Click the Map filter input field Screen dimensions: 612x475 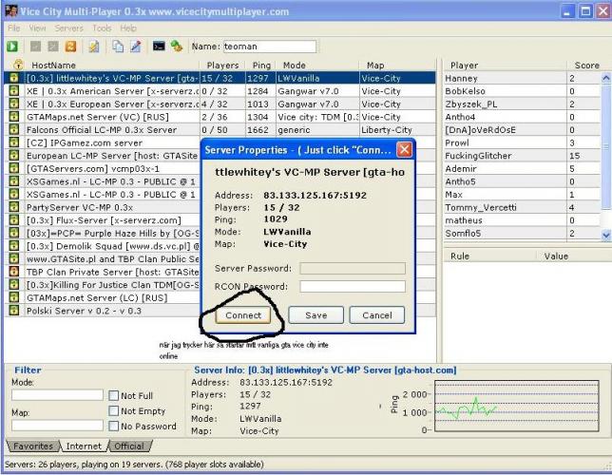[x=57, y=426]
